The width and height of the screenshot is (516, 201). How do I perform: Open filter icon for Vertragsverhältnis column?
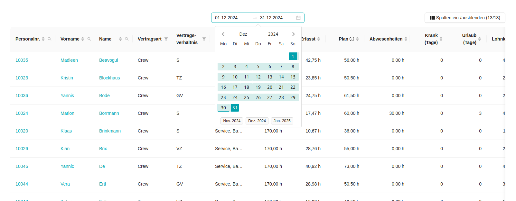(204, 39)
